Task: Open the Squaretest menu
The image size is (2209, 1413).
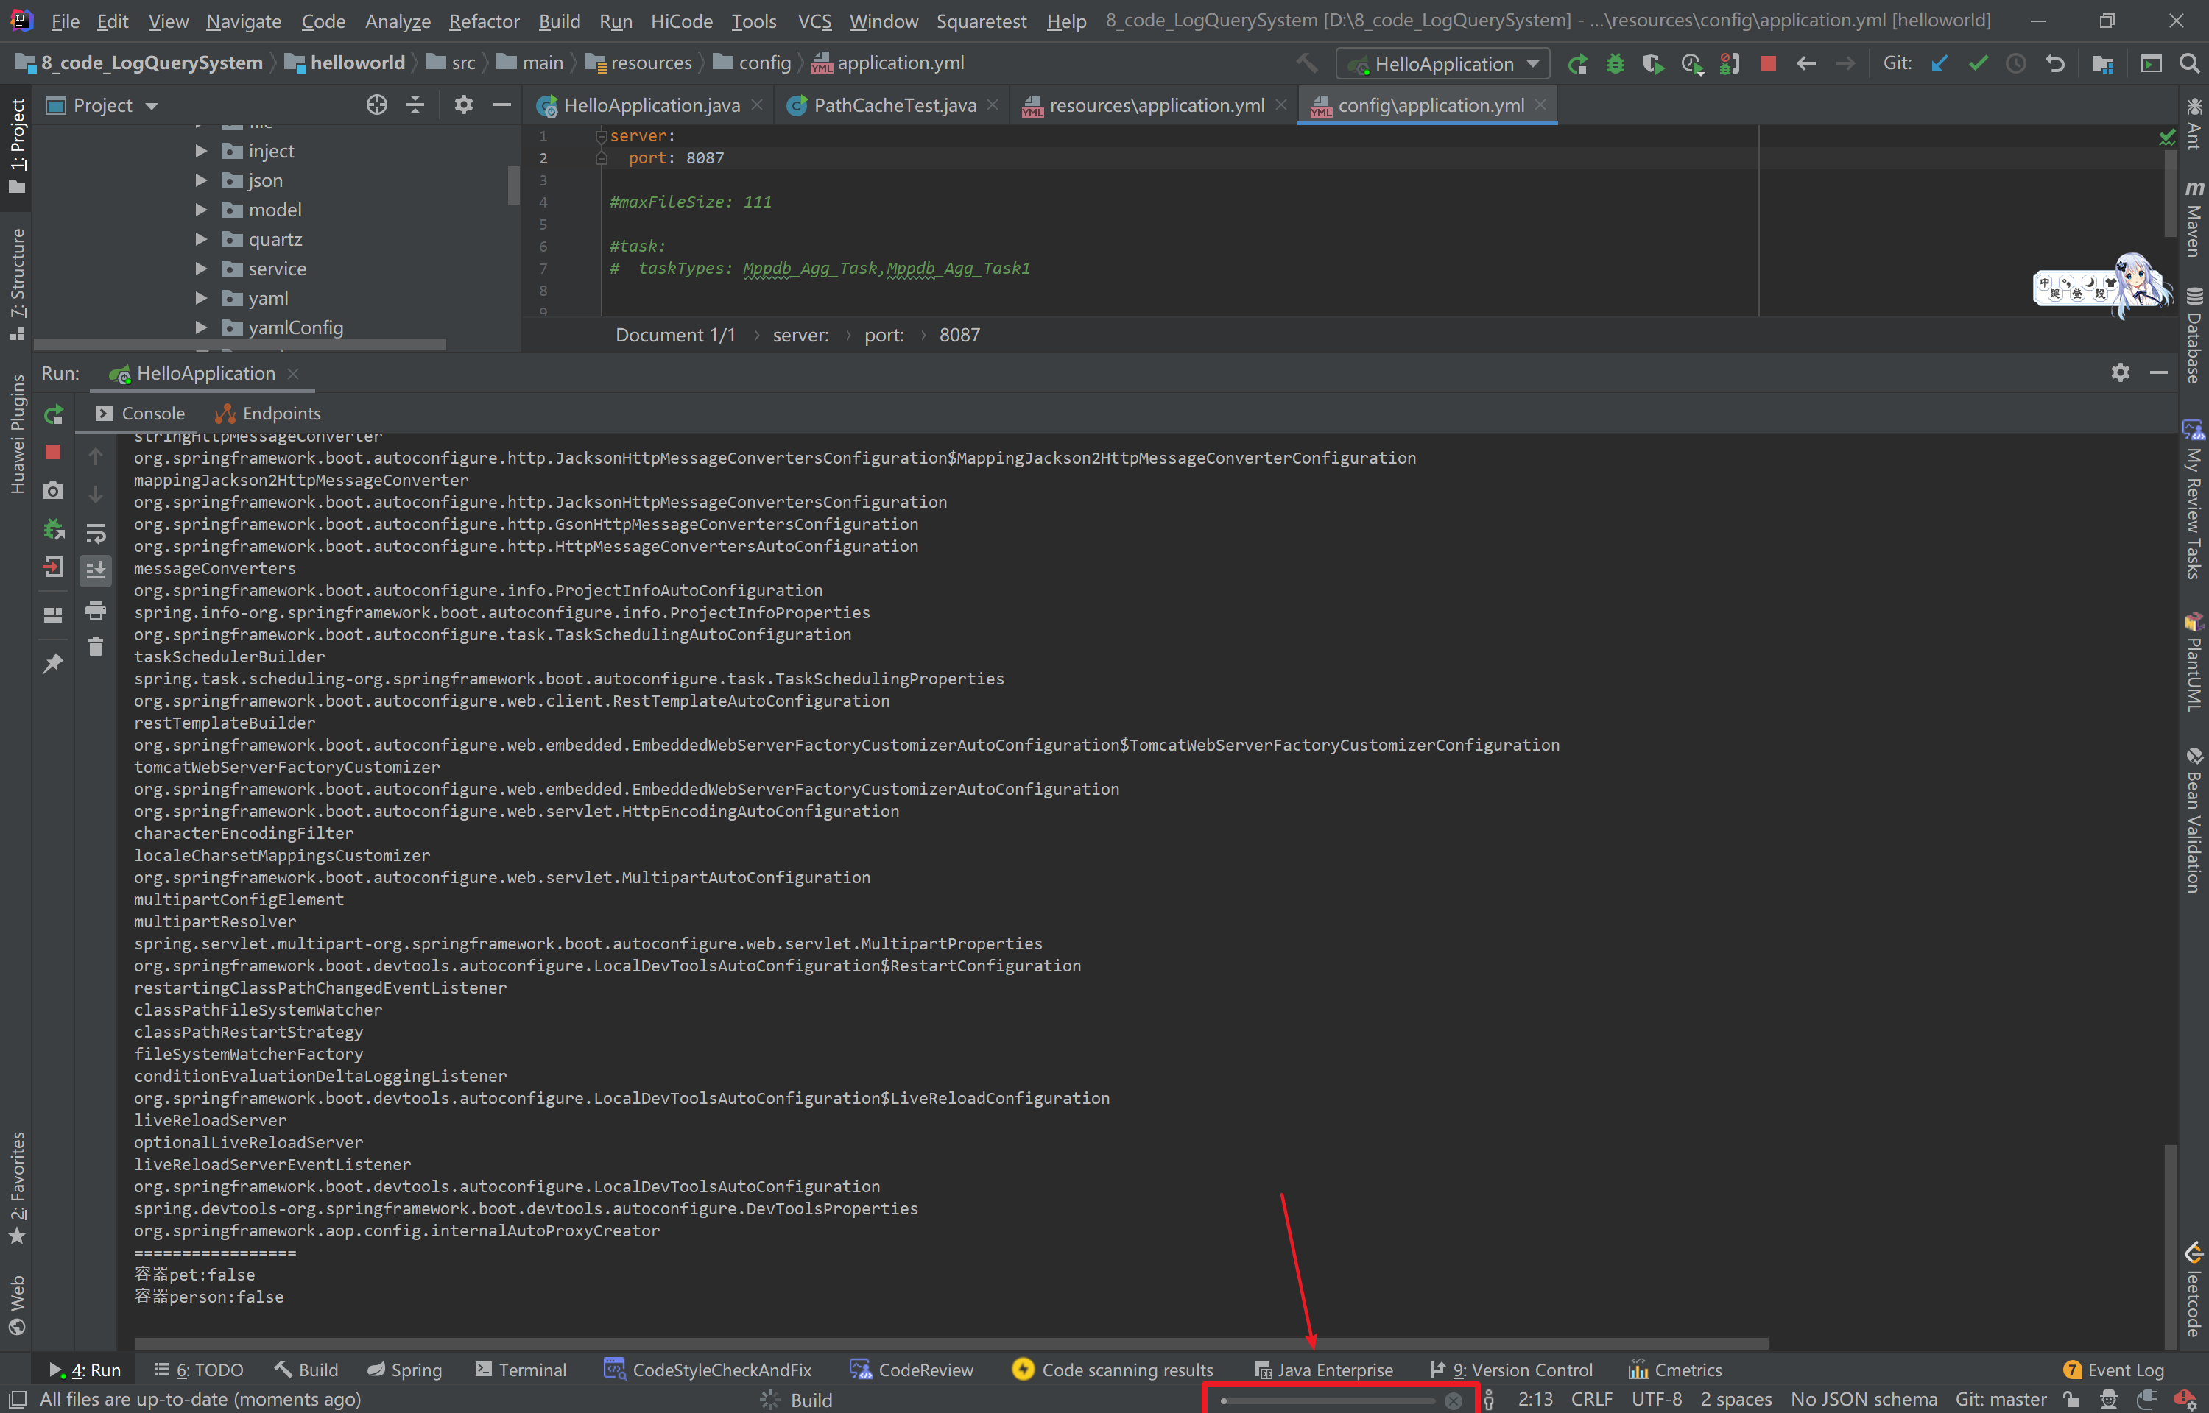Action: click(981, 20)
